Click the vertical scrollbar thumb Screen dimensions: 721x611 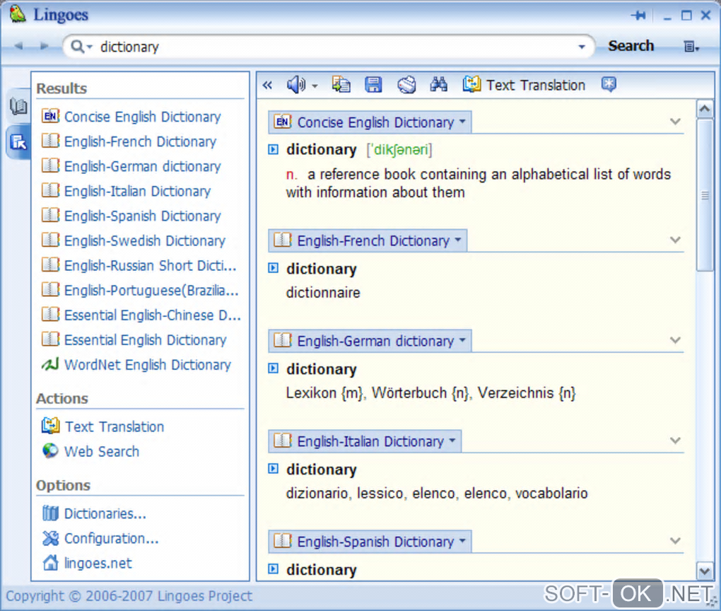[705, 196]
